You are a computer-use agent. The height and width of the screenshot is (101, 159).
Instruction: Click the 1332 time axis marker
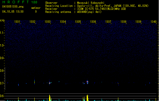click(x=32, y=22)
